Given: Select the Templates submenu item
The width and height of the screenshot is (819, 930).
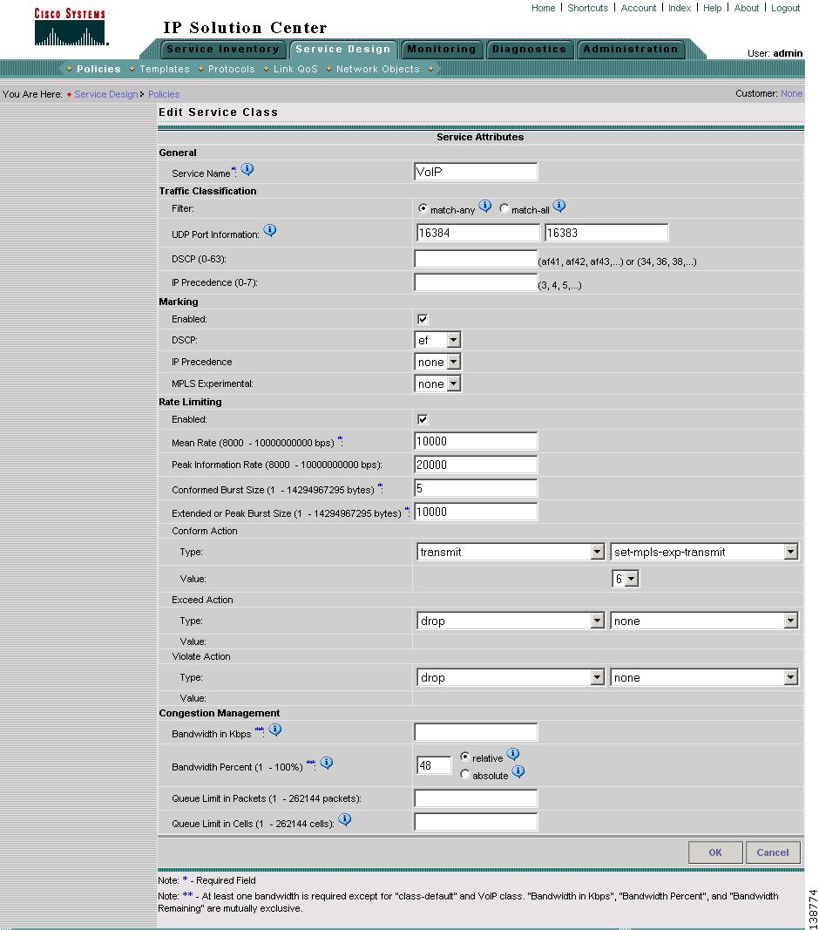Looking at the screenshot, I should 165,69.
